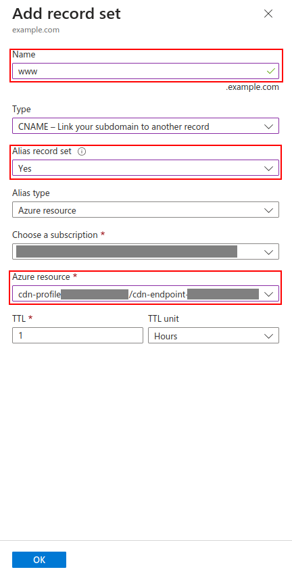Click the green validation checkmark in Name field
The width and height of the screenshot is (292, 578).
pos(271,71)
